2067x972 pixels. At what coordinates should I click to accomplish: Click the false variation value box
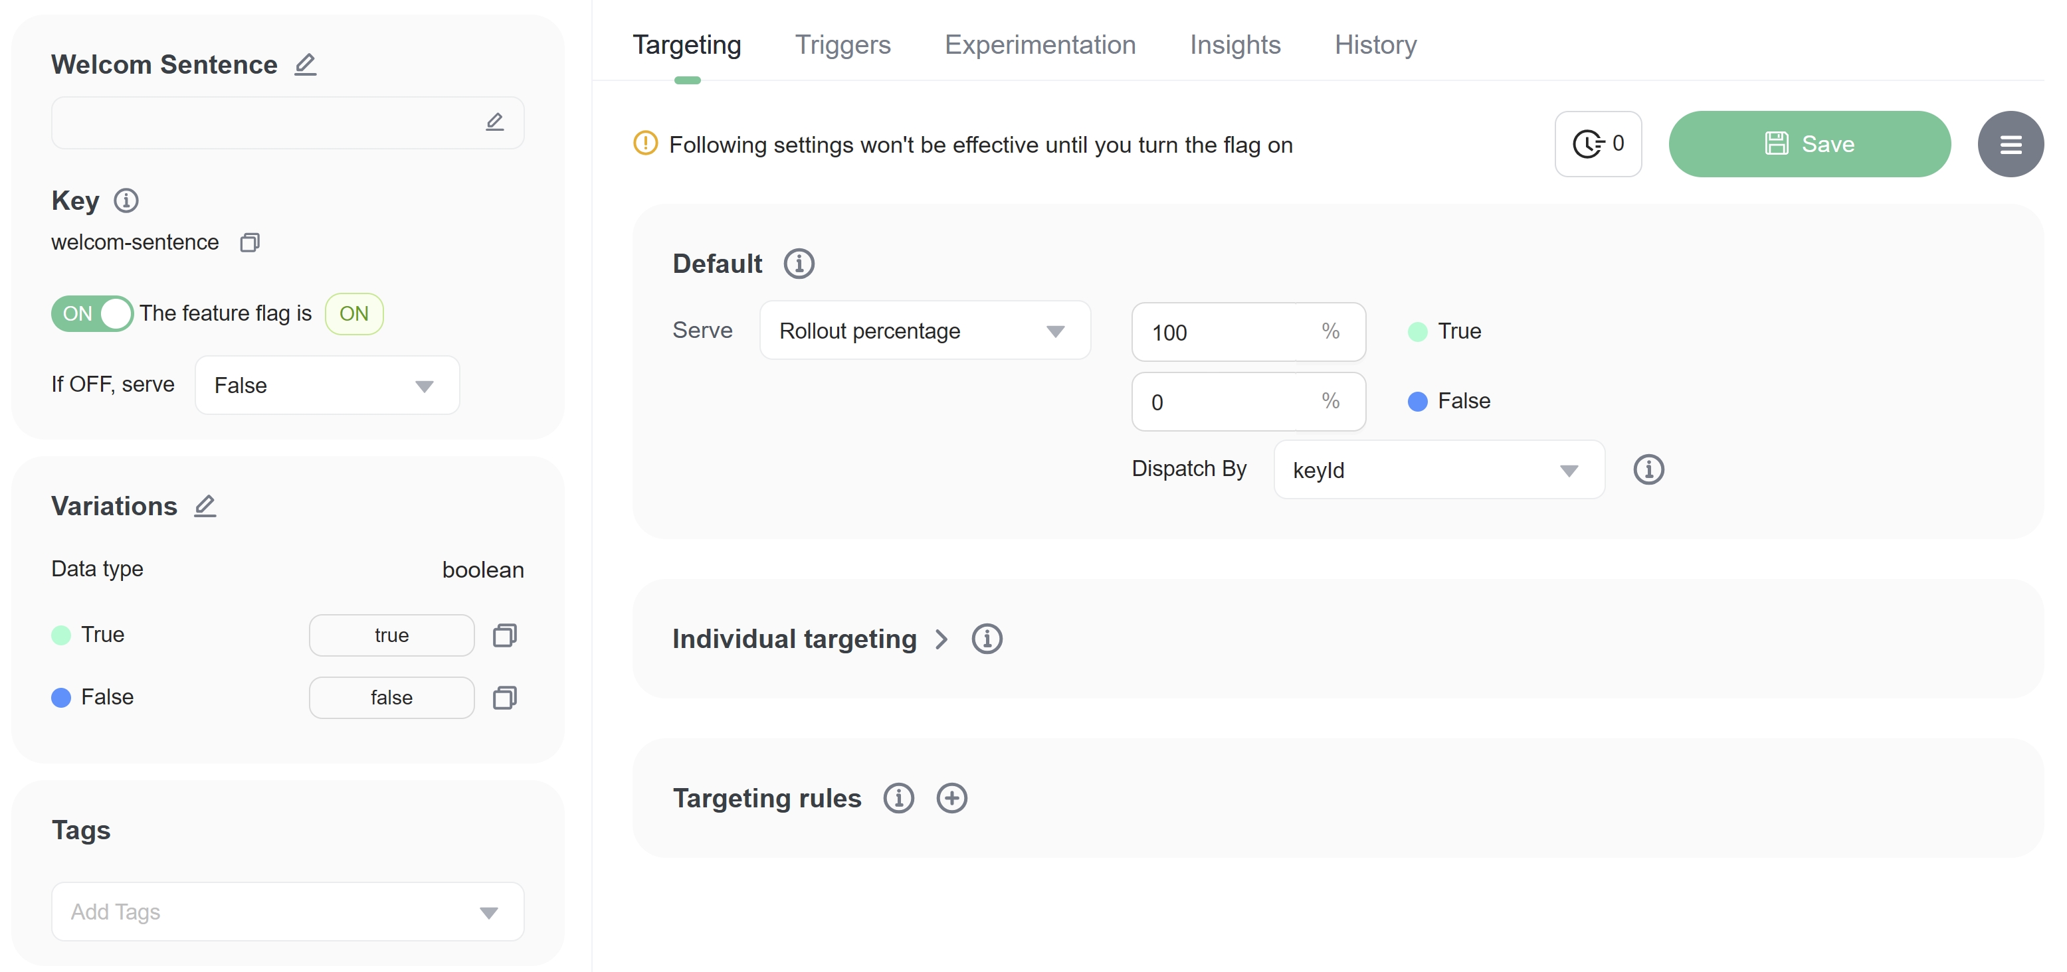(391, 698)
